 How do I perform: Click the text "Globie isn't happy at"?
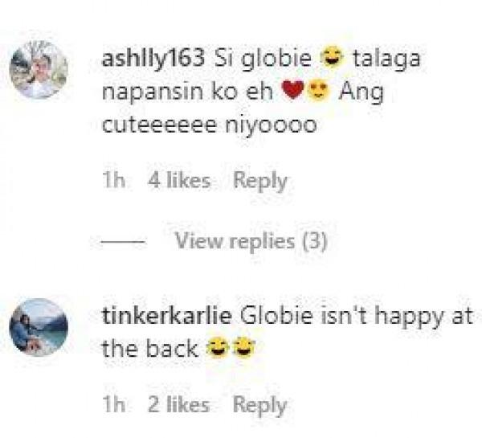pyautogui.click(x=356, y=317)
